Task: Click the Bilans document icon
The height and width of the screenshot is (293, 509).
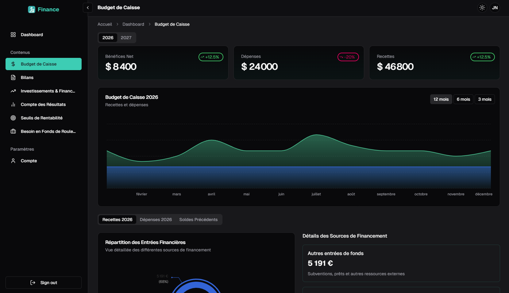Action: 13,77
